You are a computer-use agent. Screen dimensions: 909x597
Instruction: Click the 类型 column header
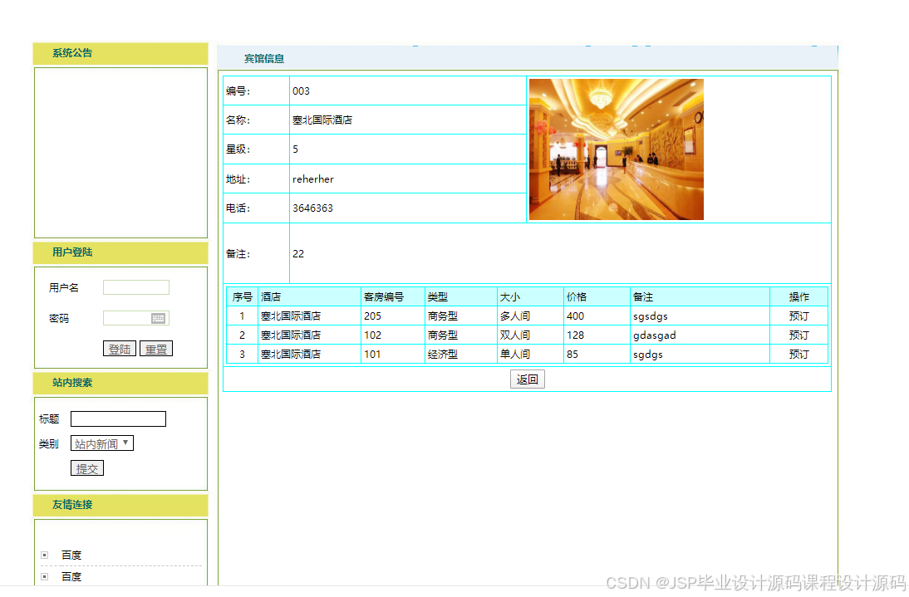point(438,297)
